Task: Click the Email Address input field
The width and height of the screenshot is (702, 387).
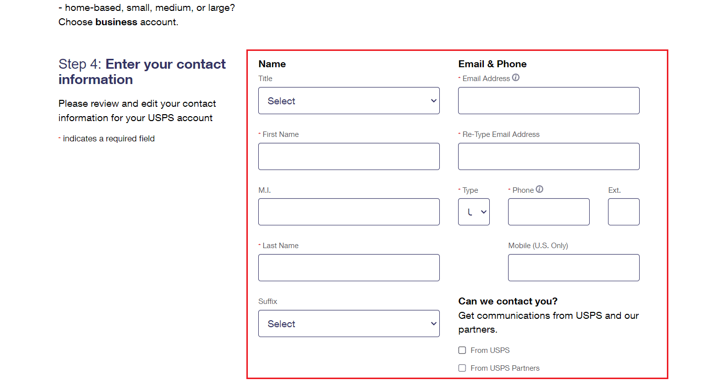Action: point(548,100)
